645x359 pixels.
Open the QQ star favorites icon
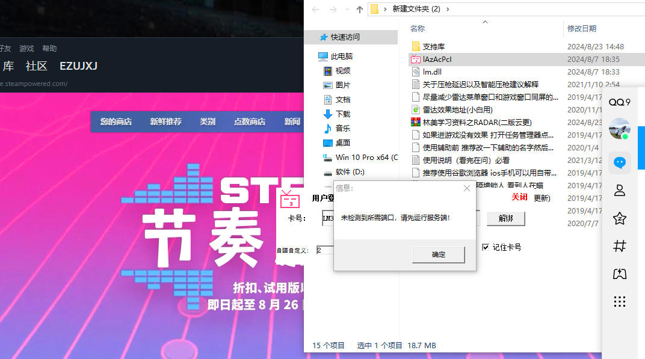[620, 218]
